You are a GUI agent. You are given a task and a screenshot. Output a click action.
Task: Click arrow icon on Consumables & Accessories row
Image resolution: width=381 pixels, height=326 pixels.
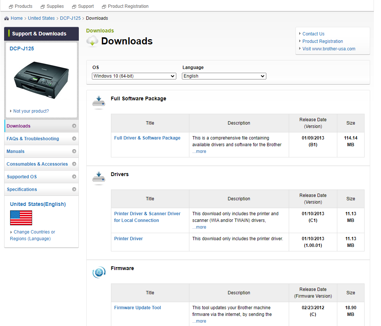(x=74, y=164)
